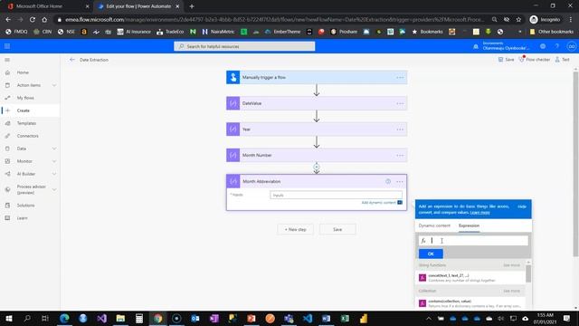The height and width of the screenshot is (326, 579).
Task: Click the DateValue compose step icon
Action: 233,103
